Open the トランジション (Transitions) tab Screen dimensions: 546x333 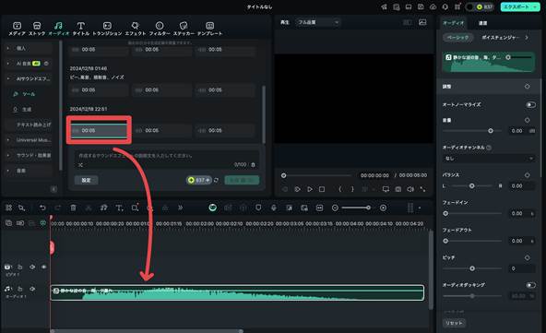107,29
